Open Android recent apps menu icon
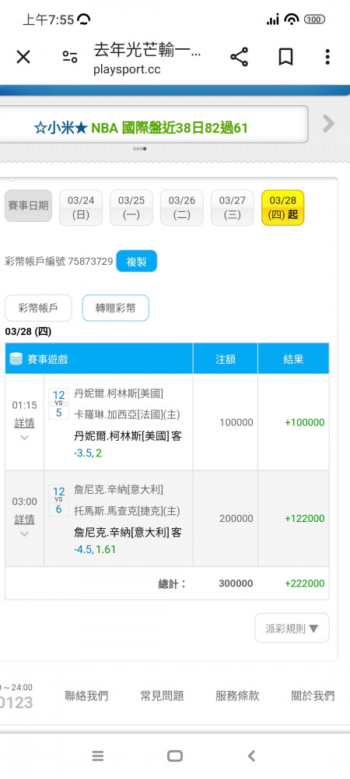 tap(98, 756)
